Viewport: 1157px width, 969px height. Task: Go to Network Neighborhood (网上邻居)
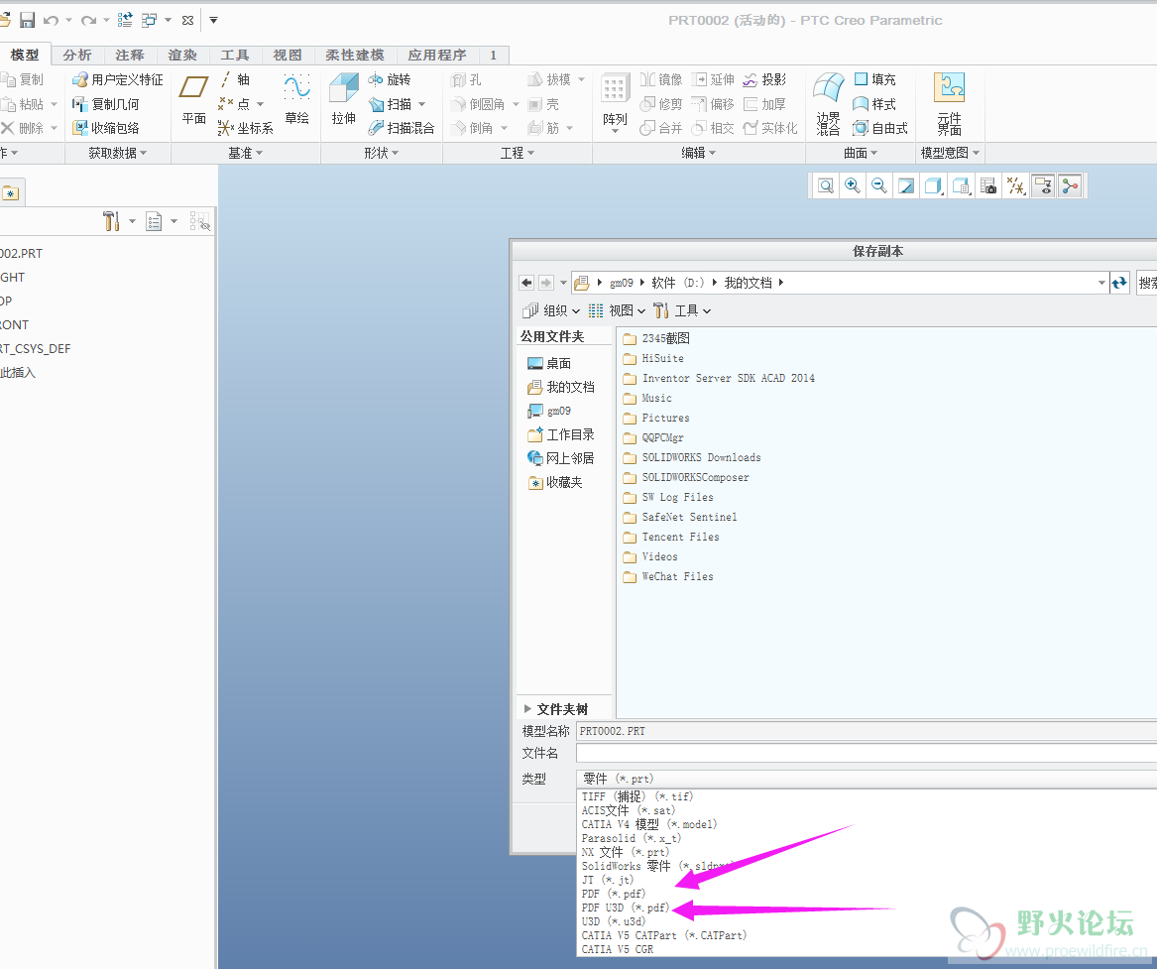point(561,458)
